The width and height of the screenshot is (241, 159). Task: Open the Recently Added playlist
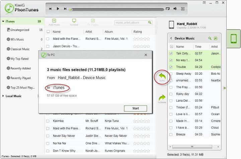click(x=20, y=68)
